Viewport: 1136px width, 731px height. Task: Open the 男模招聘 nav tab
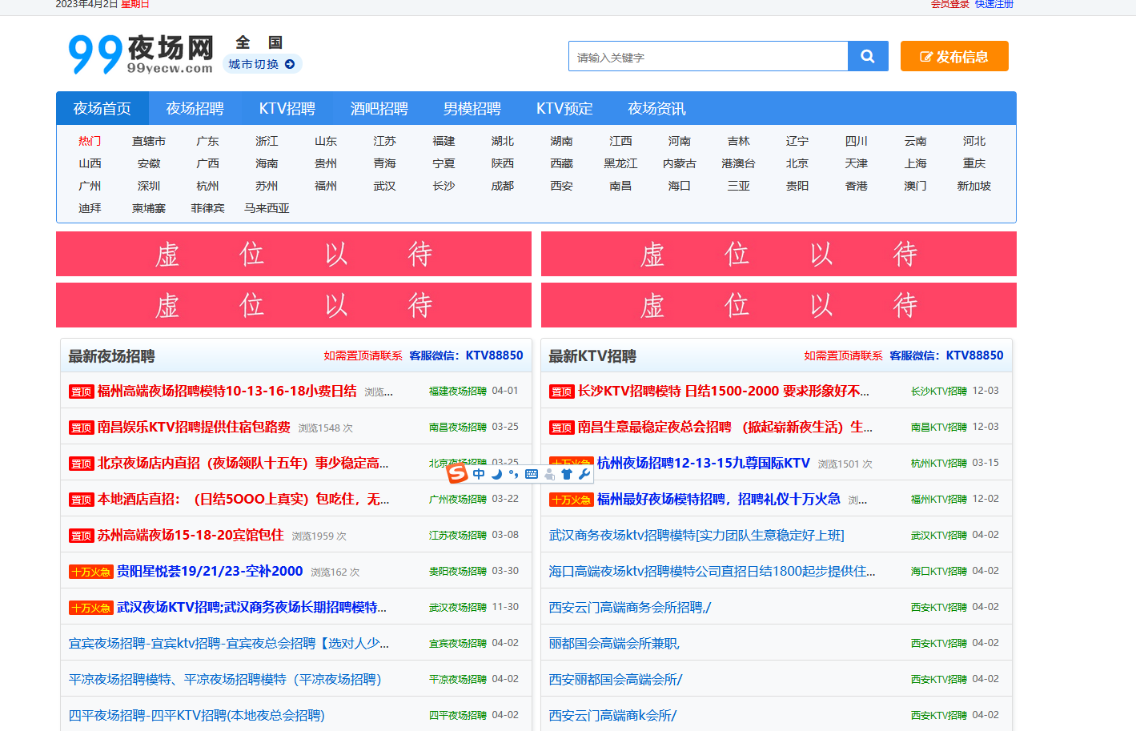pos(472,108)
